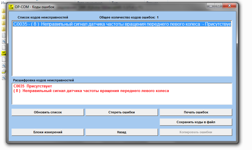Click the empty white area of the fault code list
Screen dimensions: 252x150
click(x=122, y=51)
